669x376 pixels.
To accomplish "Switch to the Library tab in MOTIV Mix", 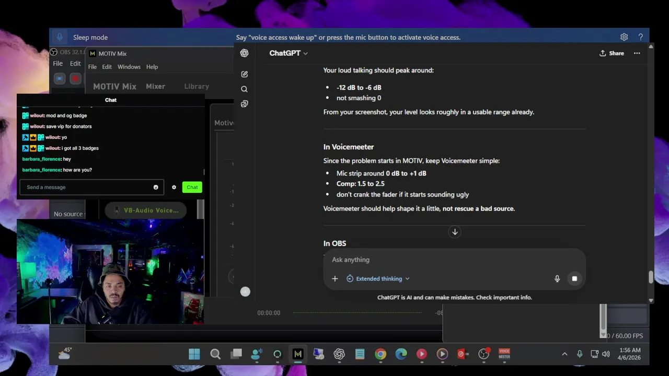I will [197, 87].
